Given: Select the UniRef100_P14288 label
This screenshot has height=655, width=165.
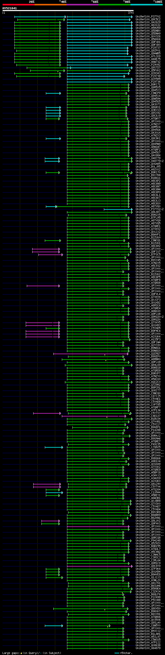Looking at the screenshot, I should [x=148, y=430].
